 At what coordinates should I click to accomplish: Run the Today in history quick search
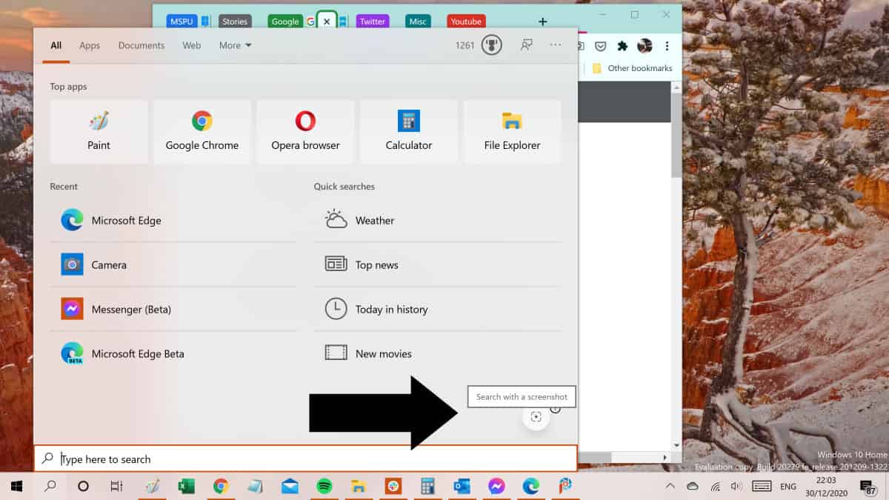coord(437,309)
